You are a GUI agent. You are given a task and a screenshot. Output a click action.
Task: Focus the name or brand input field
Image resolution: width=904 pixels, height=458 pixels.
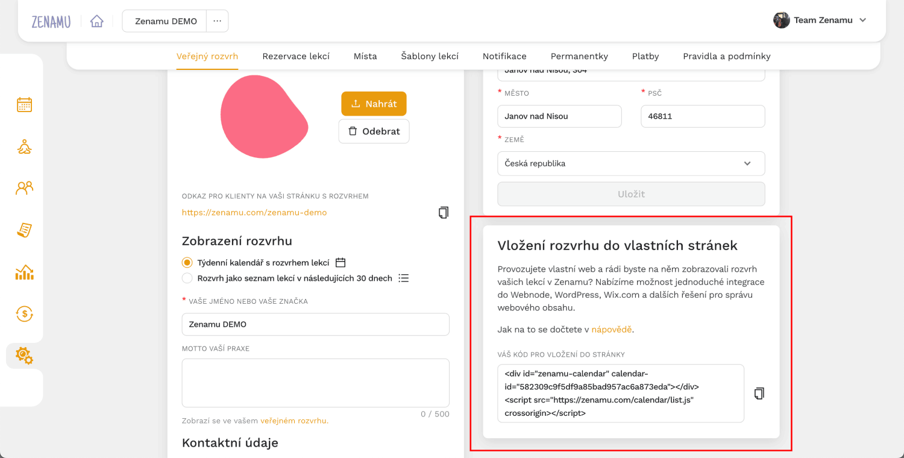[316, 324]
